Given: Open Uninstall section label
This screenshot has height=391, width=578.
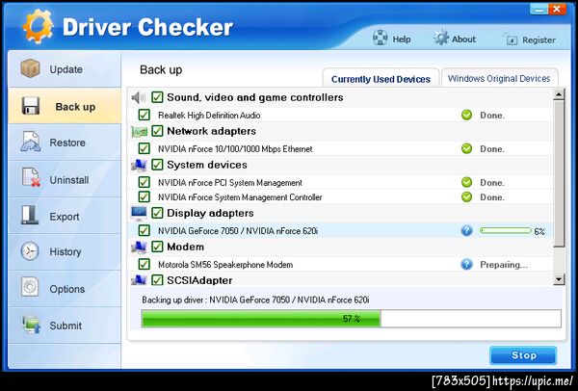Looking at the screenshot, I should click(69, 180).
